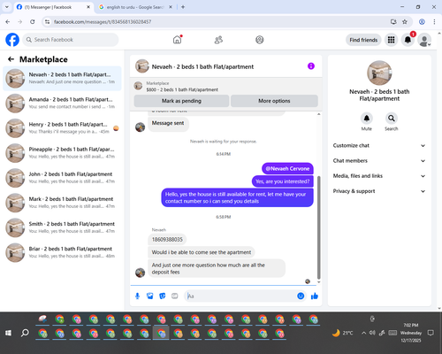Reload the page in Chrome
The width and height of the screenshot is (442, 354).
[x=33, y=22]
